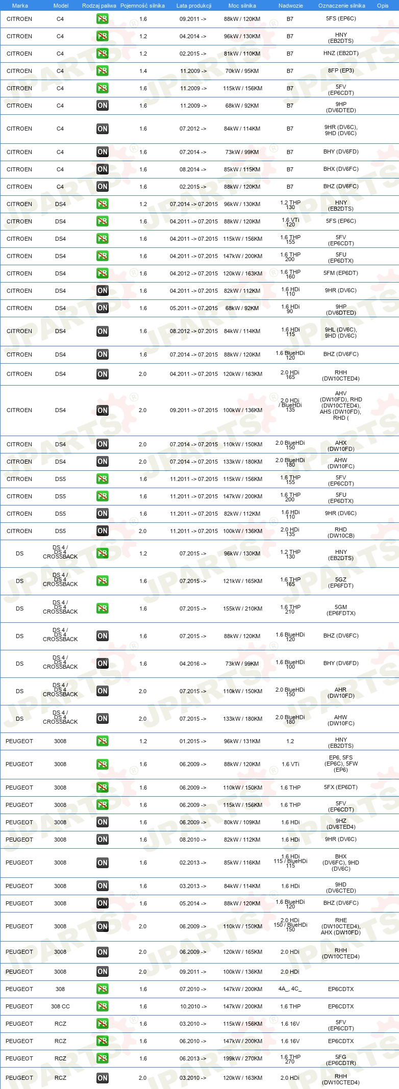Select the 08.2012 -> 07.2015 date cell
399x1089 pixels.
(194, 331)
